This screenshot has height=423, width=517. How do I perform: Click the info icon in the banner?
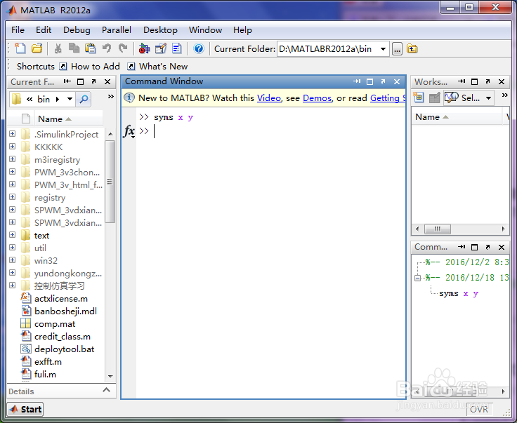[x=129, y=98]
